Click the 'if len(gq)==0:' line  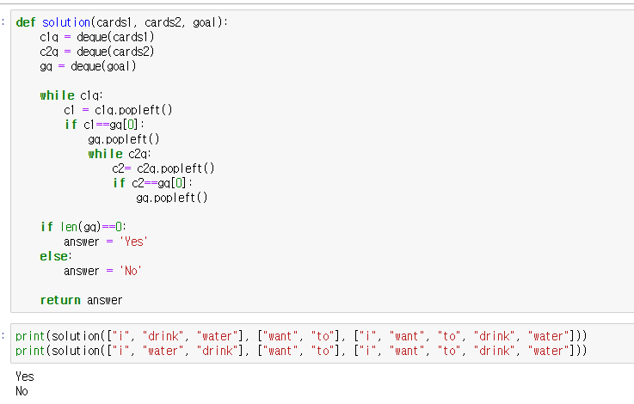tap(83, 227)
